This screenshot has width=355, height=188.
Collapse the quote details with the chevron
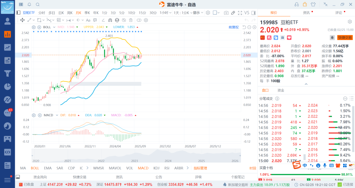306,84
